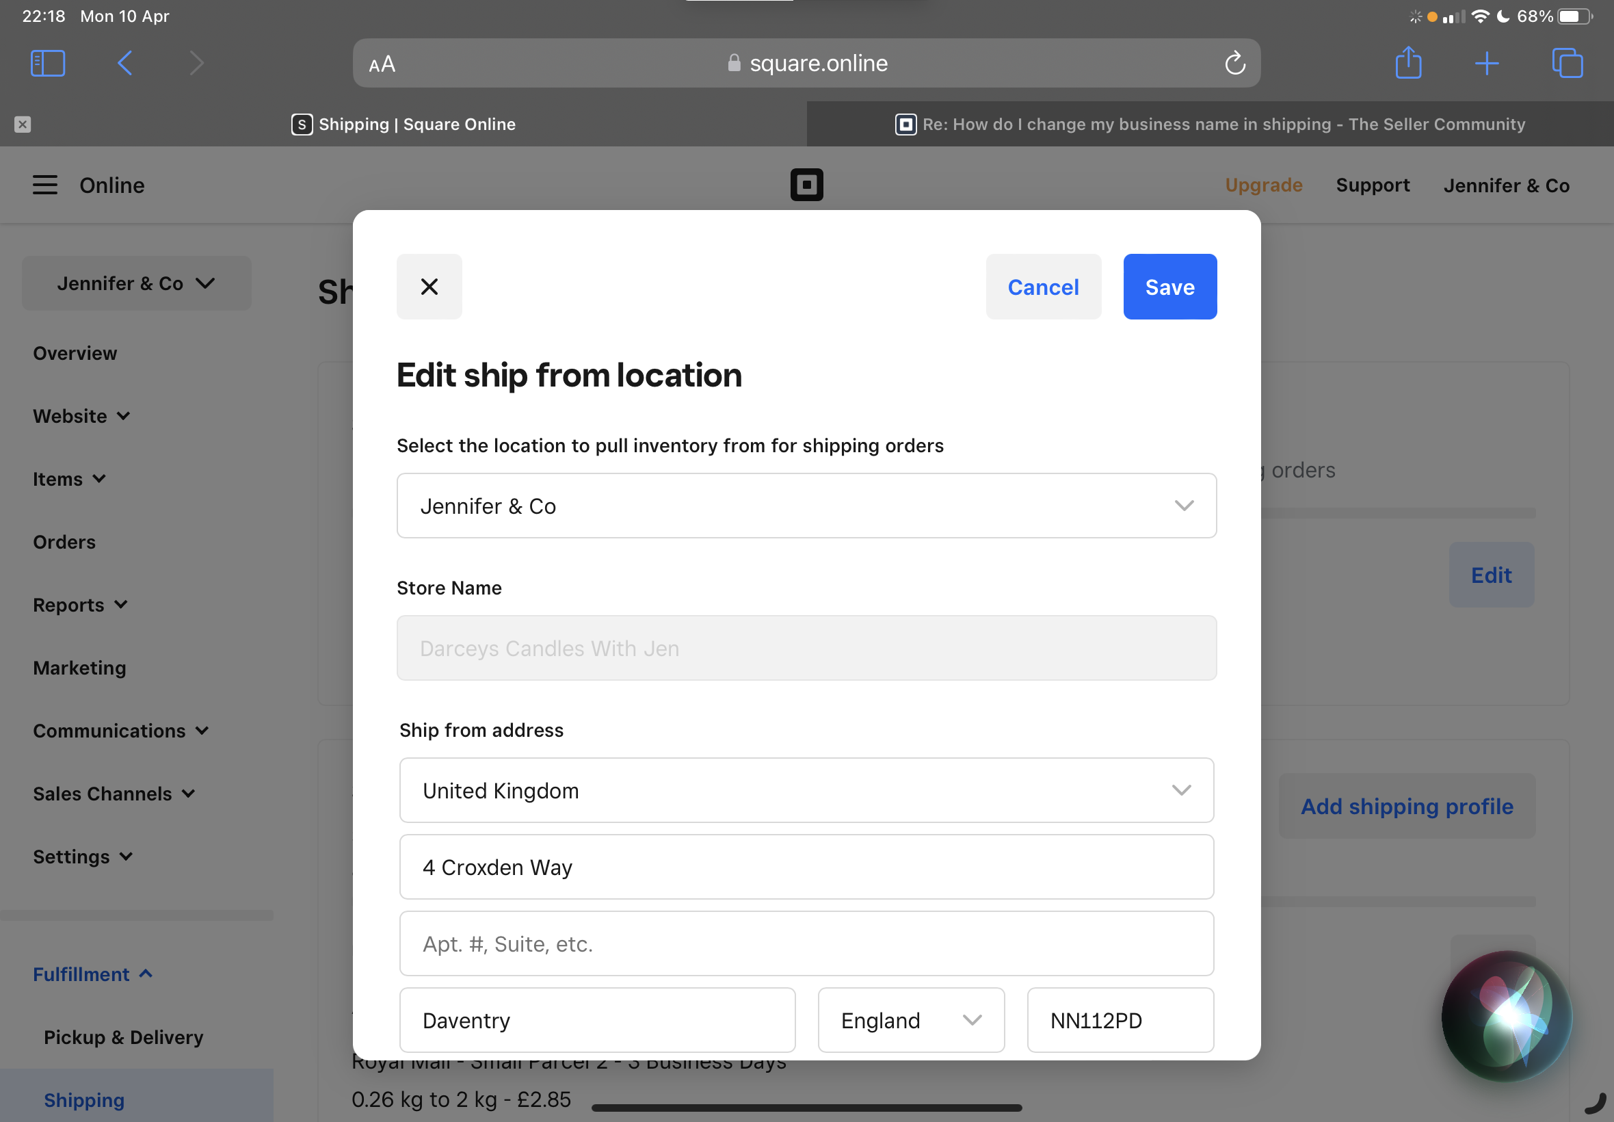
Task: Open a new tab with the plus icon
Action: point(1487,62)
